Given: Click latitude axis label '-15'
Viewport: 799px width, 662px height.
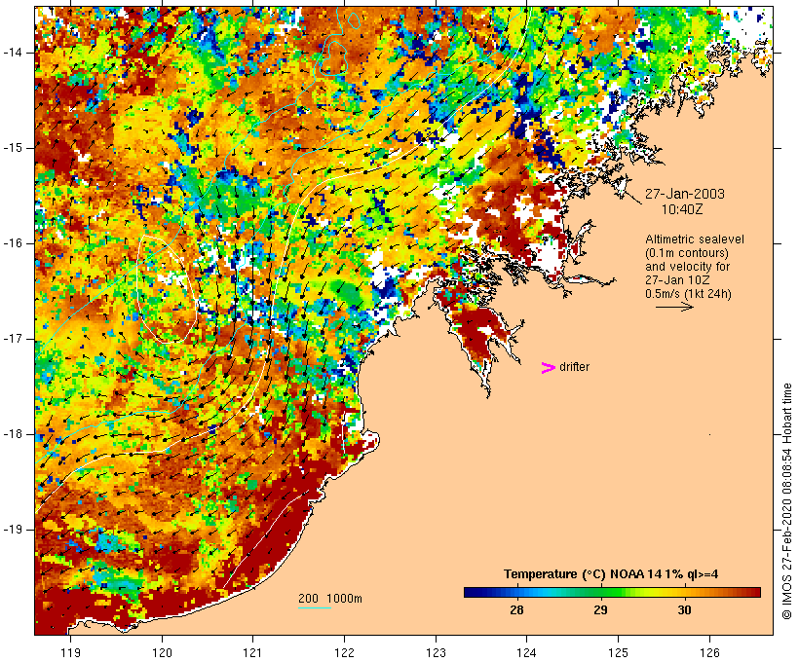Looking at the screenshot, I should tap(13, 148).
